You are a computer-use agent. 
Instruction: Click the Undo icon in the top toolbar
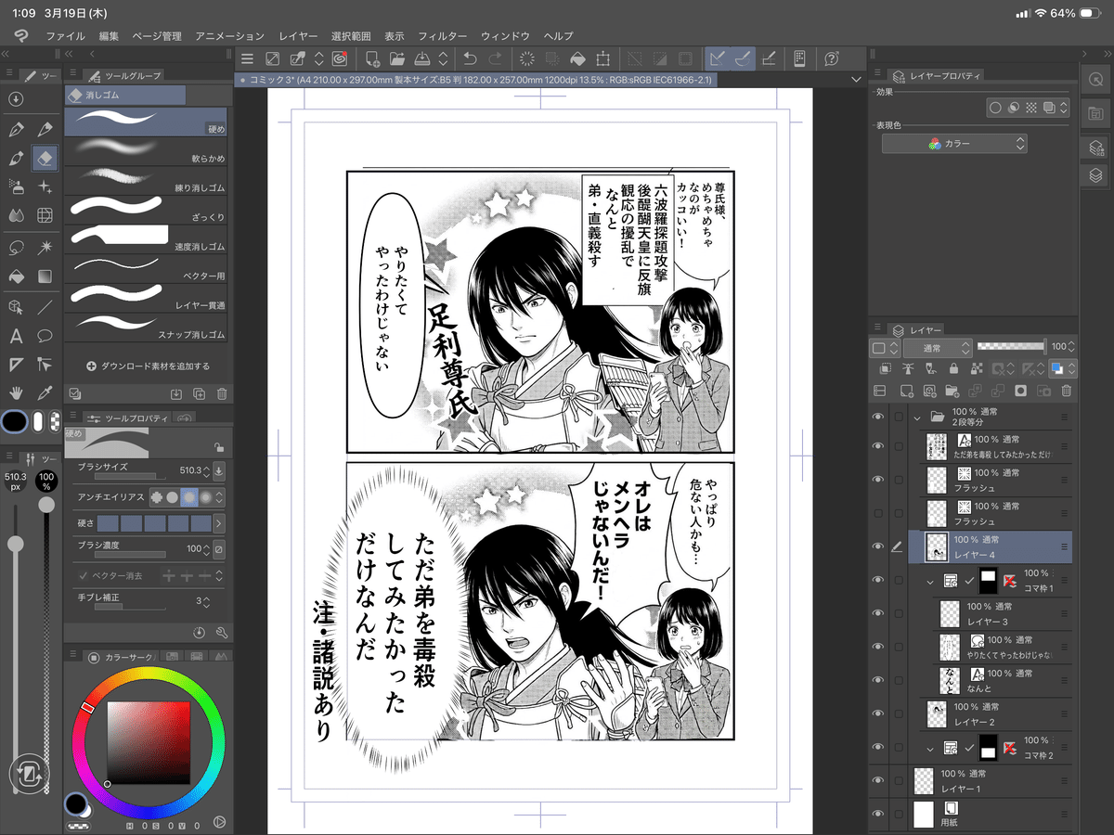(x=470, y=58)
